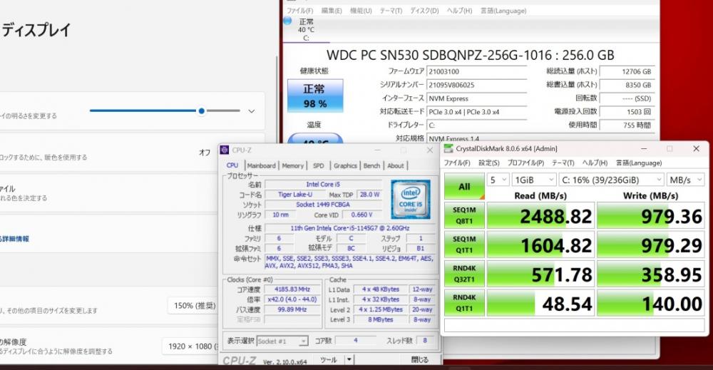Switch to the About tab
This screenshot has width=713, height=370.
click(395, 166)
